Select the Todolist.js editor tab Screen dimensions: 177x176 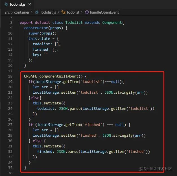(x=18, y=5)
